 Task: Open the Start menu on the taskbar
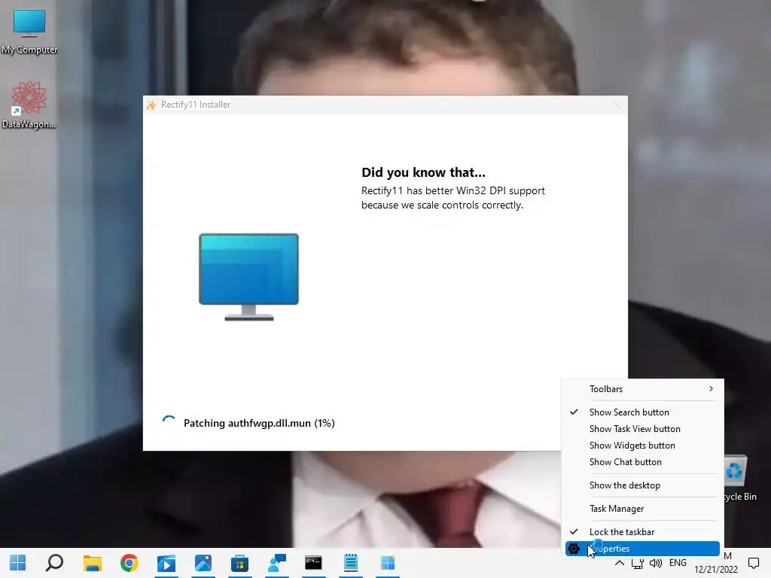click(x=18, y=563)
